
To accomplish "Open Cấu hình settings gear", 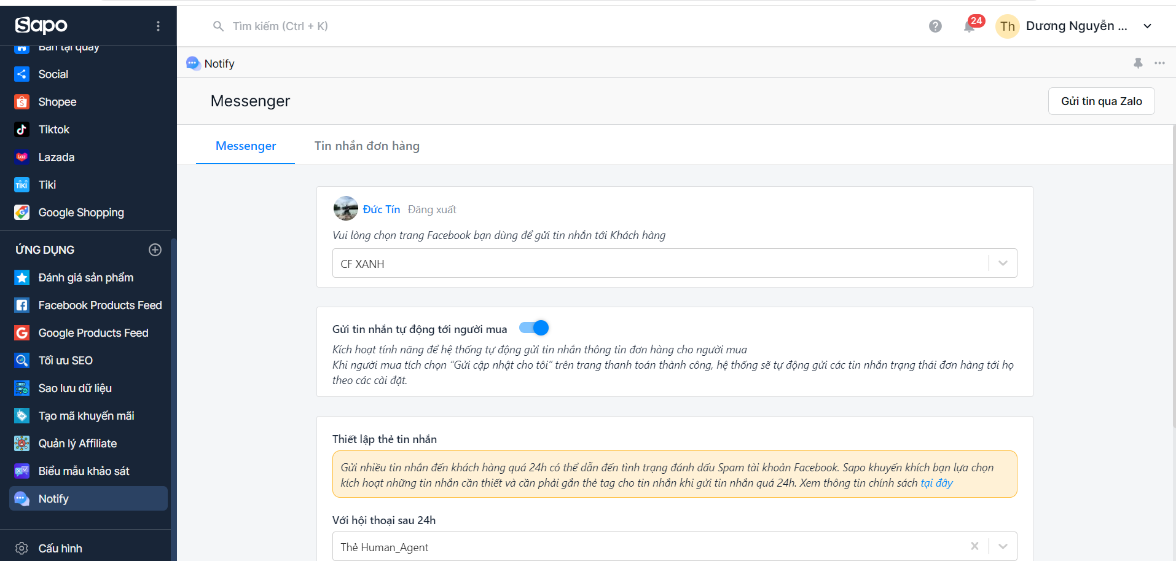I will click(22, 548).
